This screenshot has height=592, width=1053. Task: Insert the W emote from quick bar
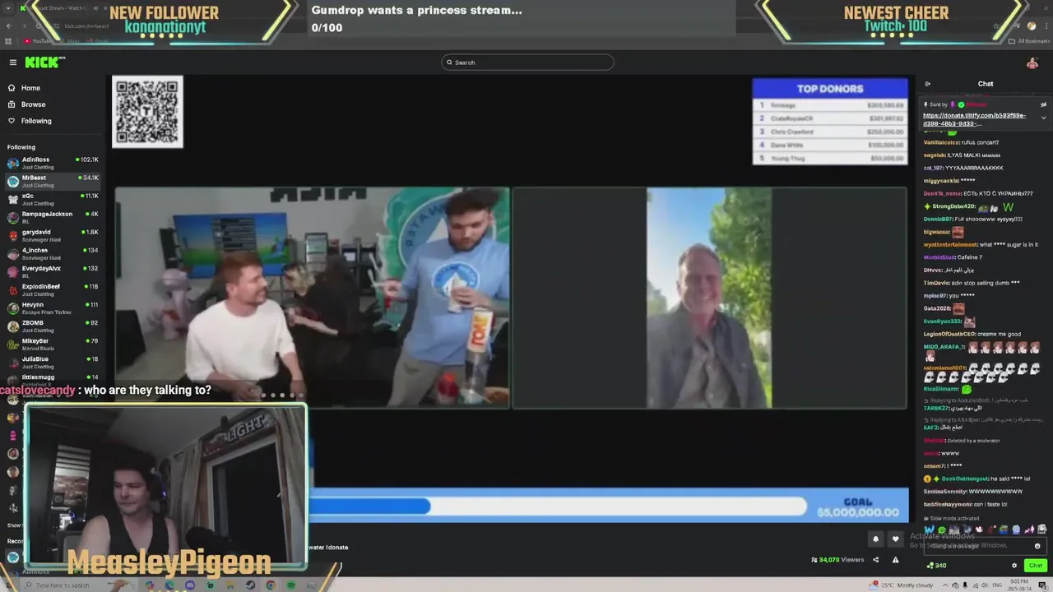coord(930,530)
